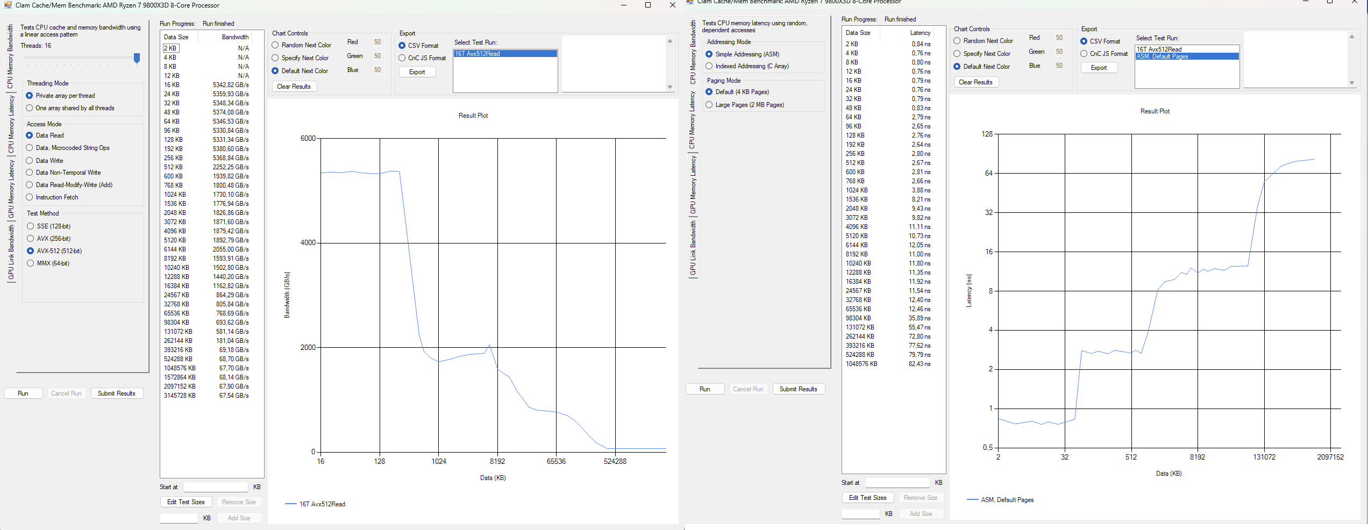Image resolution: width=1368 pixels, height=530 pixels.
Task: Select Simple Addressing (ASM) mode
Action: click(x=742, y=54)
